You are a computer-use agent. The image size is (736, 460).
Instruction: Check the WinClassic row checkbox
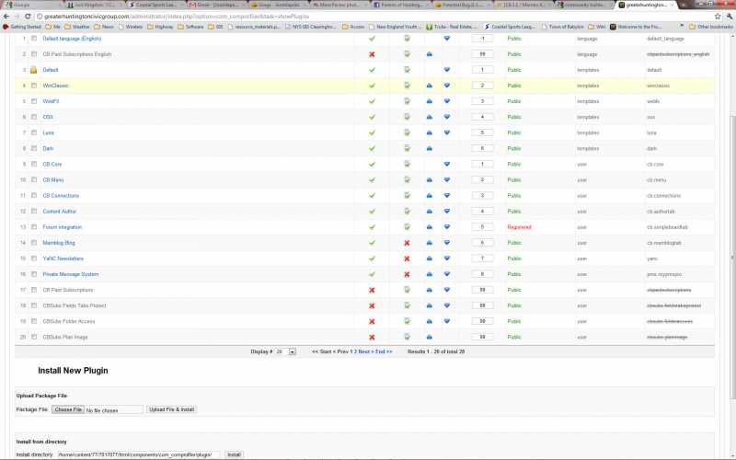click(34, 86)
